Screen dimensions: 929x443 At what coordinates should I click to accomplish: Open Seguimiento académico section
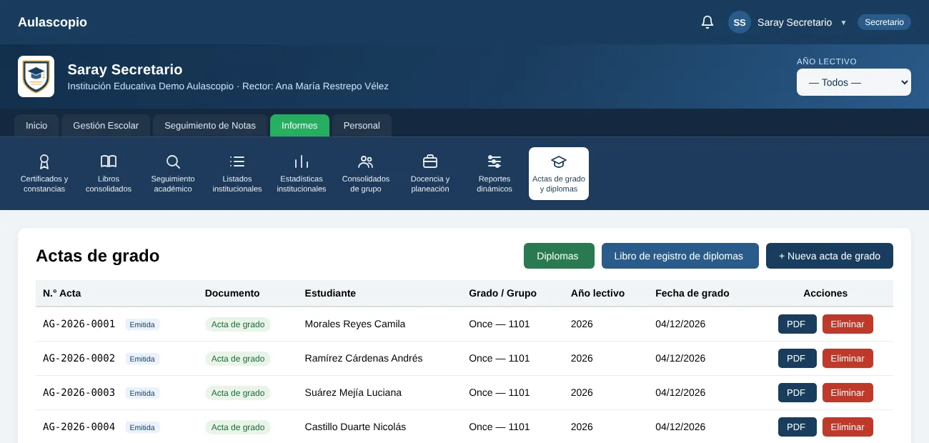[x=173, y=174]
